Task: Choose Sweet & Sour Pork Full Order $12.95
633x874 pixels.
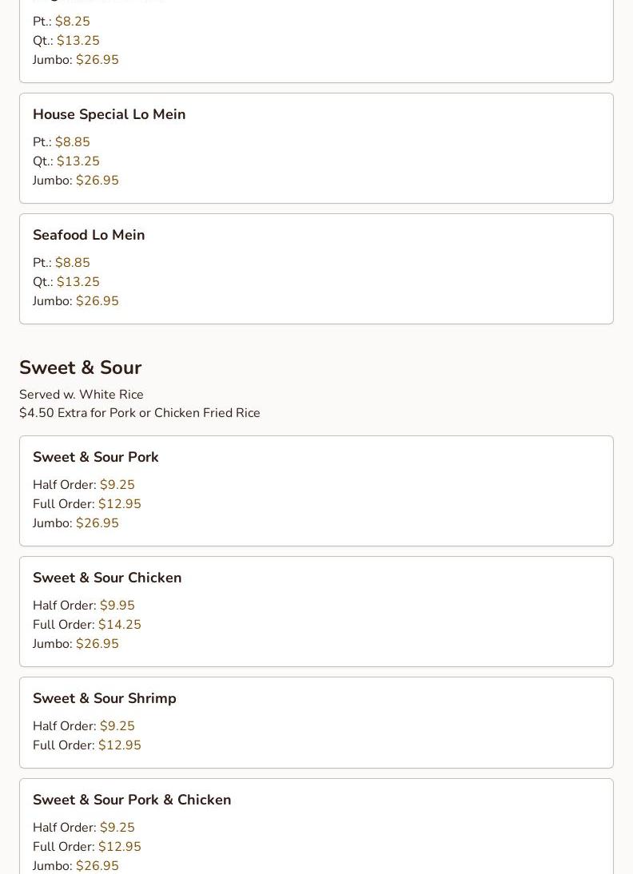Action: 119,504
